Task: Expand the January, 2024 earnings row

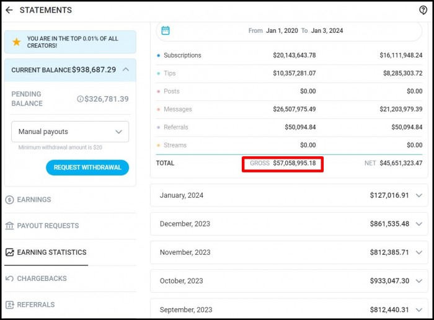Action: [x=419, y=195]
